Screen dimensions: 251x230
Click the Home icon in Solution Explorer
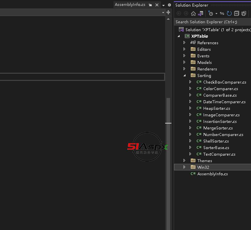[x=193, y=13]
